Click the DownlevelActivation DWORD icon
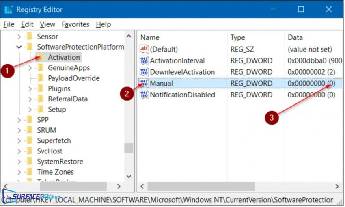Screen dimensions: 345x207 click(144, 72)
